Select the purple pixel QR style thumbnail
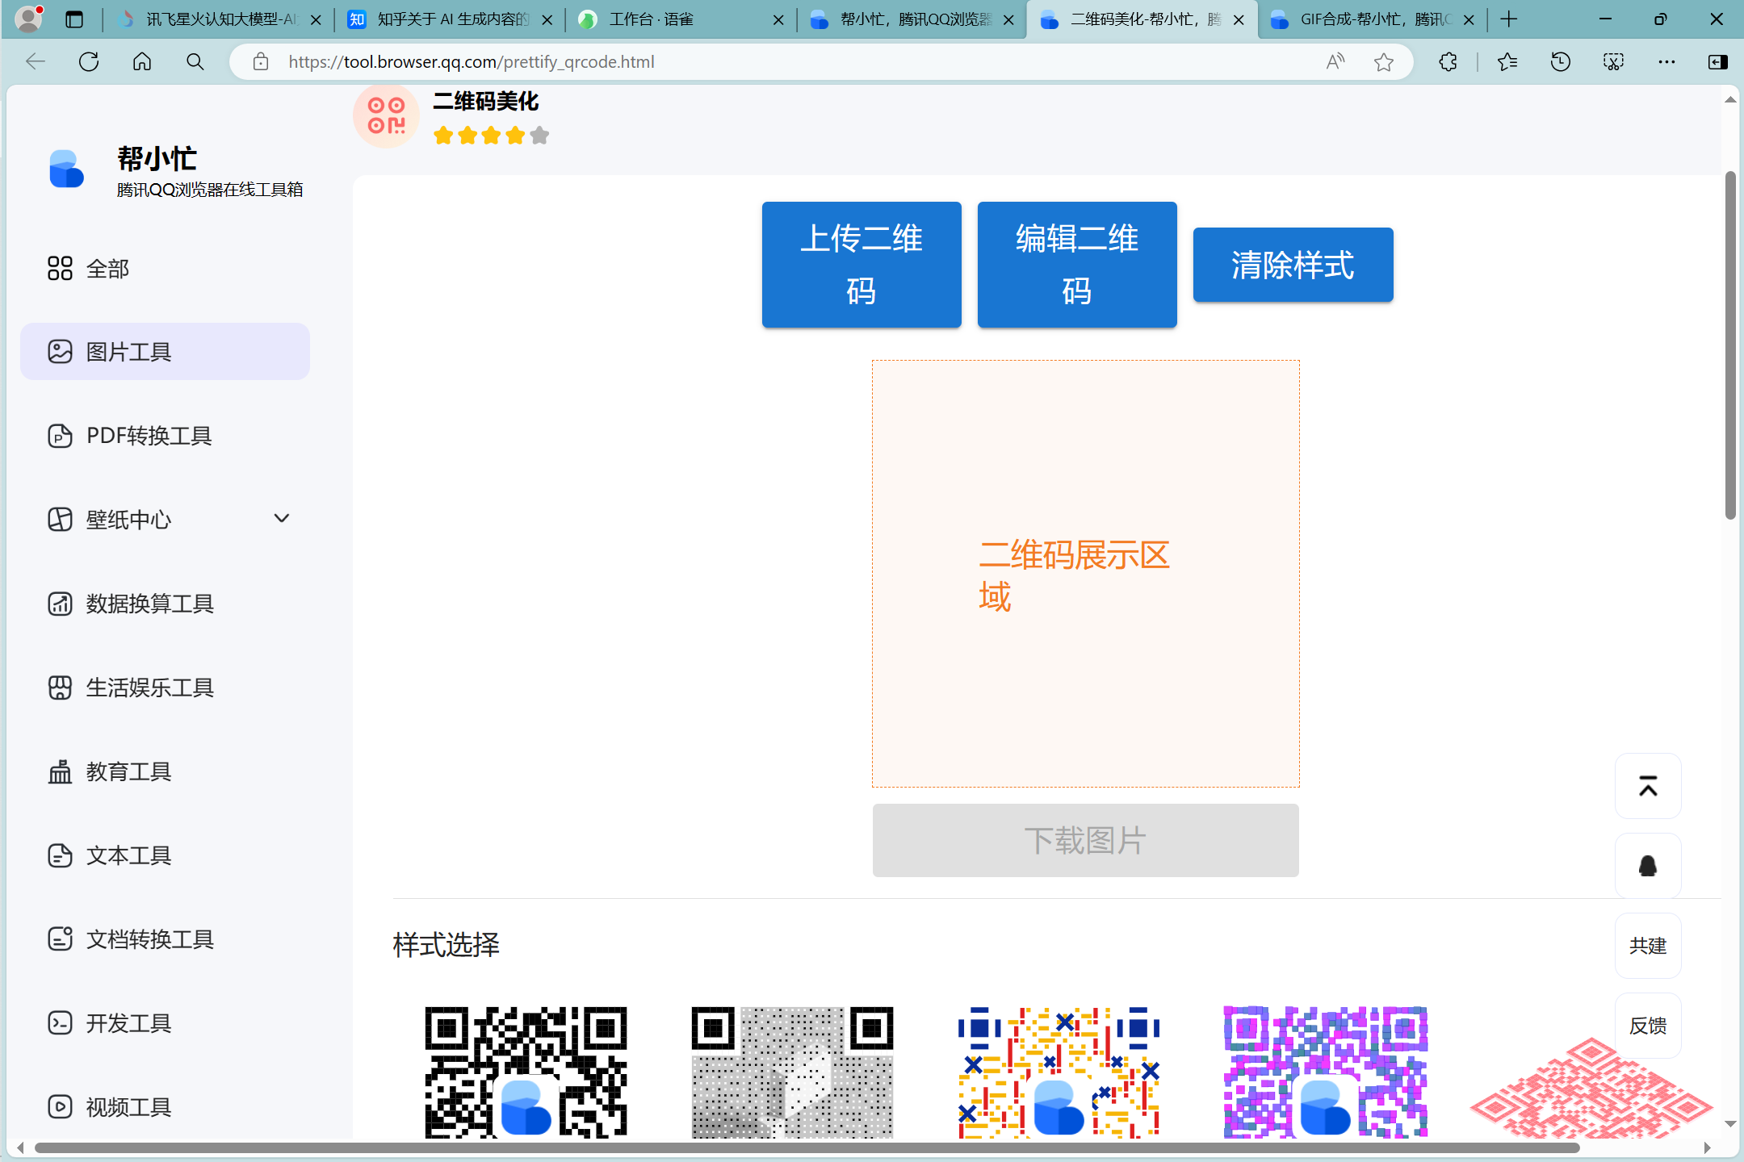The image size is (1744, 1162). pyautogui.click(x=1325, y=1072)
